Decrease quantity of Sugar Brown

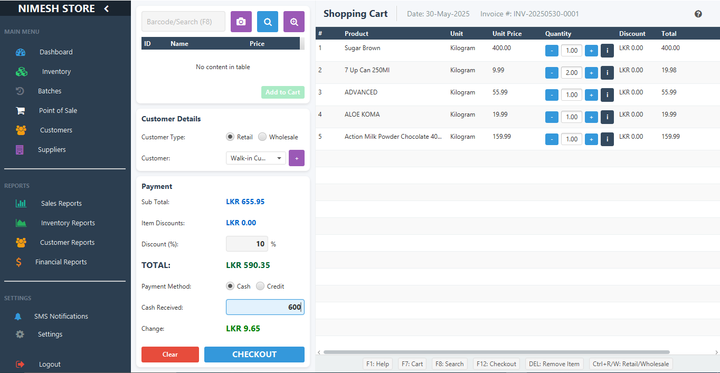pos(552,51)
